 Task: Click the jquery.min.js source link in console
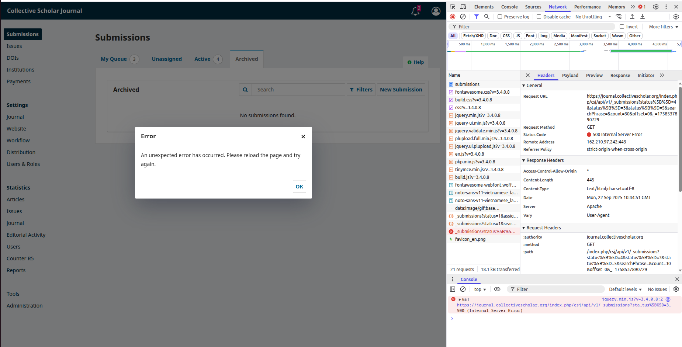tap(632, 299)
